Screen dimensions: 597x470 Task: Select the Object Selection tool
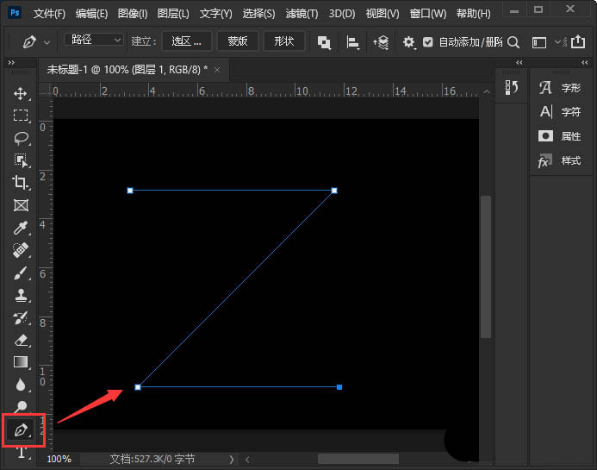(21, 160)
